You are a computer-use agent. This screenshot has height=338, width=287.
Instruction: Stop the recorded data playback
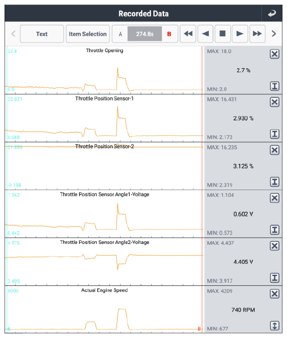[222, 34]
